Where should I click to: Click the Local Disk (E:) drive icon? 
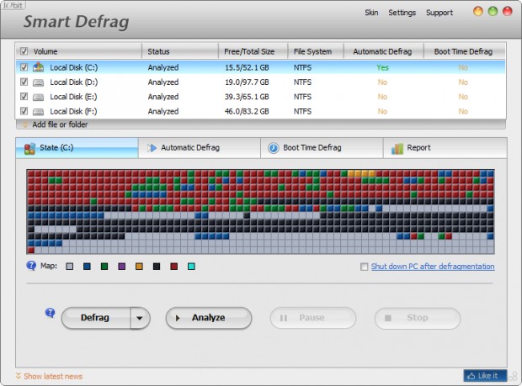38,97
